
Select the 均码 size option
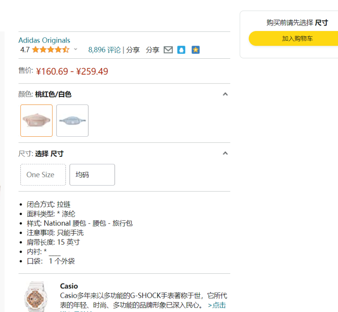[x=92, y=175]
